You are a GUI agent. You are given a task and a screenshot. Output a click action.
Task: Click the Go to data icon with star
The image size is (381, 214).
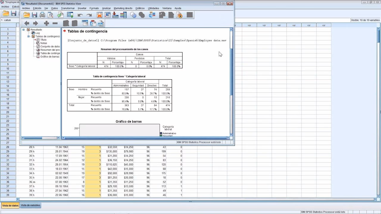99,15
